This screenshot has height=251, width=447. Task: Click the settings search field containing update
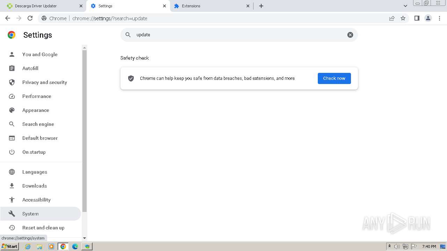point(239,35)
